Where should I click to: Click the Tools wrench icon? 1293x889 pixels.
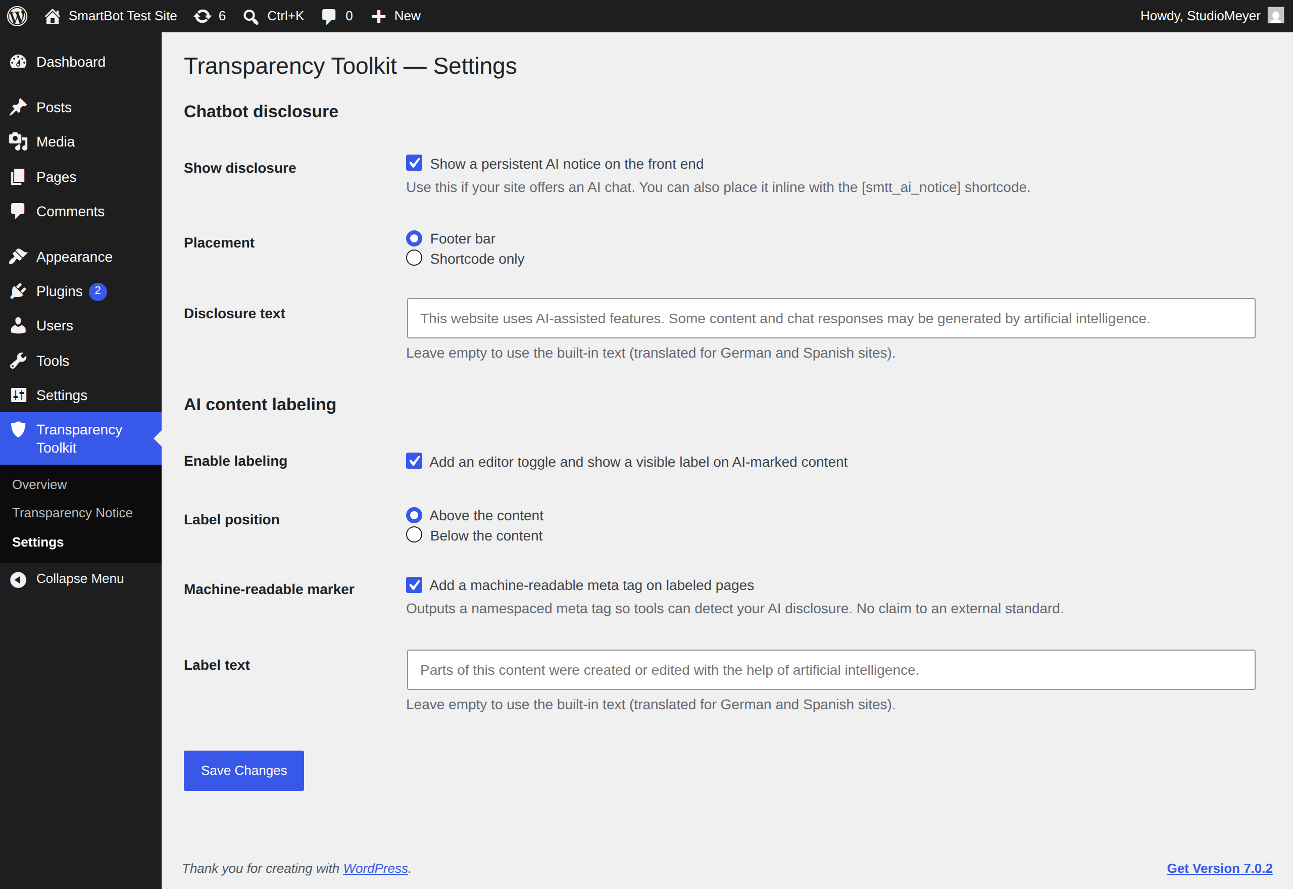tap(18, 361)
